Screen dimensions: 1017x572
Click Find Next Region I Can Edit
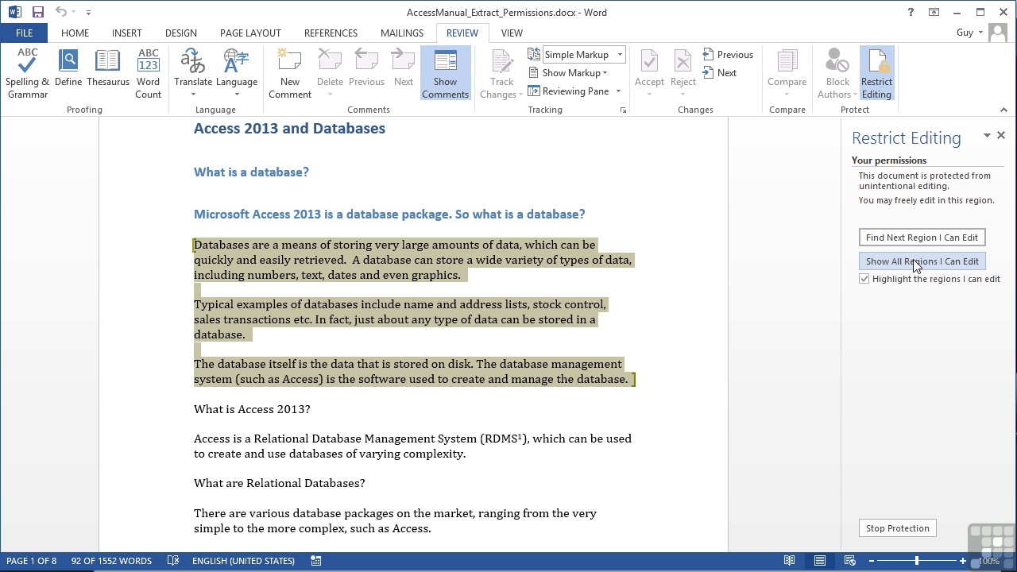pyautogui.click(x=922, y=238)
